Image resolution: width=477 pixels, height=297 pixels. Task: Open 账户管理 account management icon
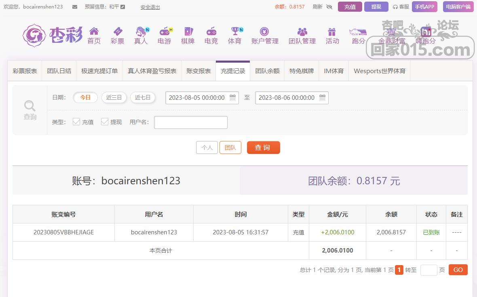coord(264,32)
